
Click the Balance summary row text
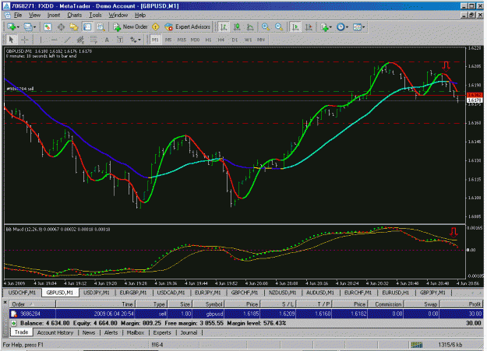[154, 324]
